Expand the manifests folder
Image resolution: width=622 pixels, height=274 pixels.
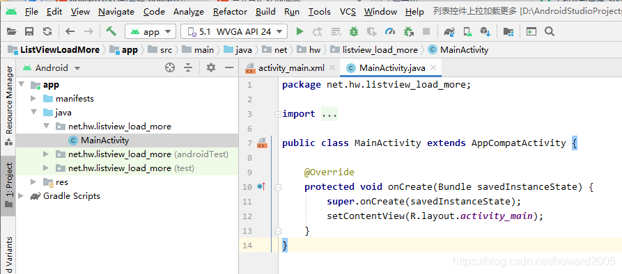click(33, 99)
